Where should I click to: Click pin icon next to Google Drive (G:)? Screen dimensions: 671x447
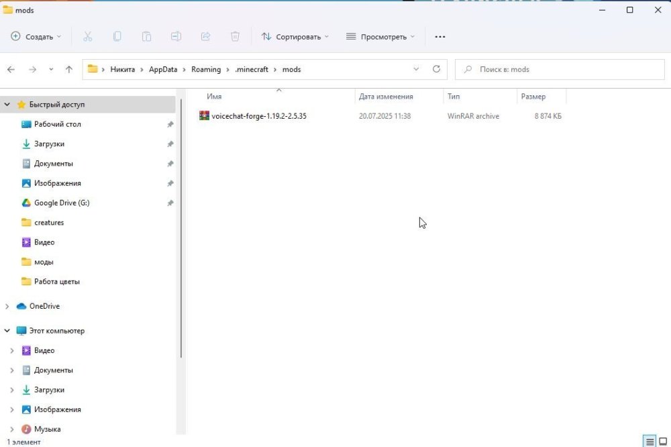coord(170,203)
